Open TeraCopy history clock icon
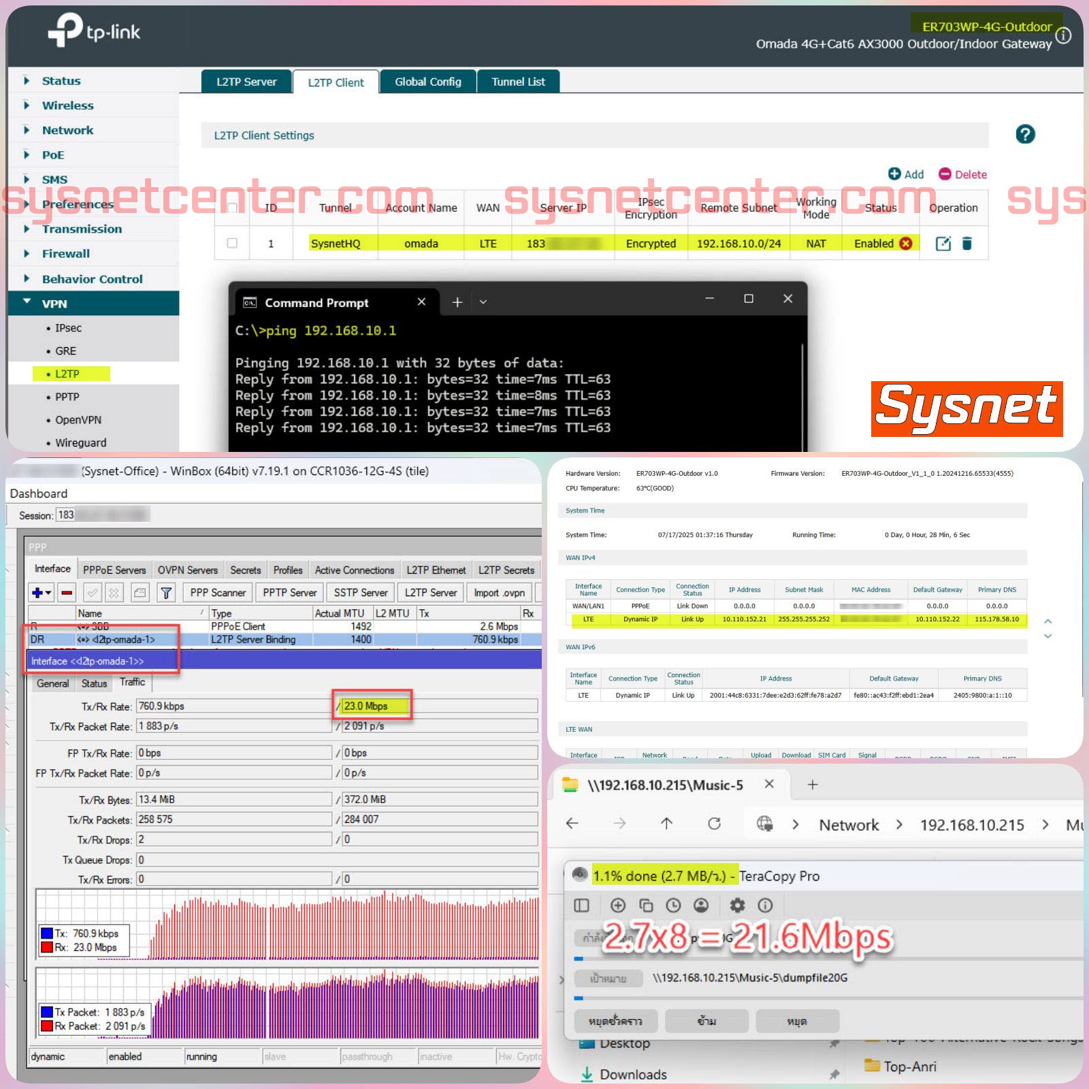1089x1089 pixels. 673,905
